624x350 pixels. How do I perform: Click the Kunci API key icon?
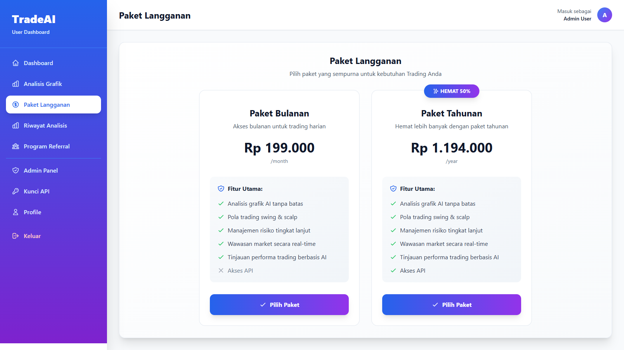(x=16, y=191)
